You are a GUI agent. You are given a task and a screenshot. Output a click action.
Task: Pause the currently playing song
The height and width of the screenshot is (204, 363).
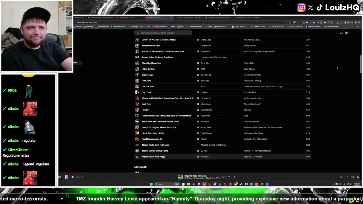66,177
